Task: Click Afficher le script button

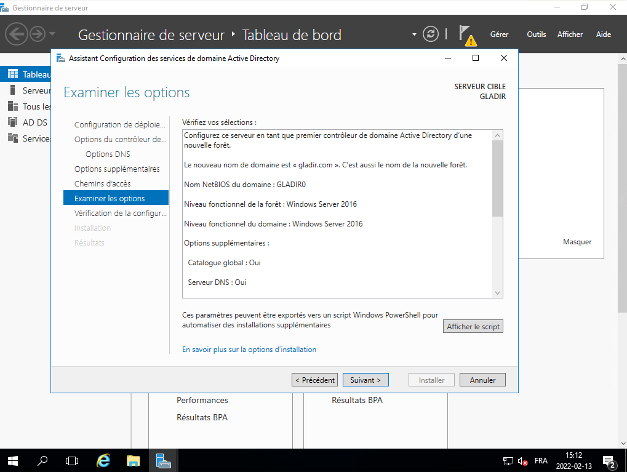Action: [473, 326]
